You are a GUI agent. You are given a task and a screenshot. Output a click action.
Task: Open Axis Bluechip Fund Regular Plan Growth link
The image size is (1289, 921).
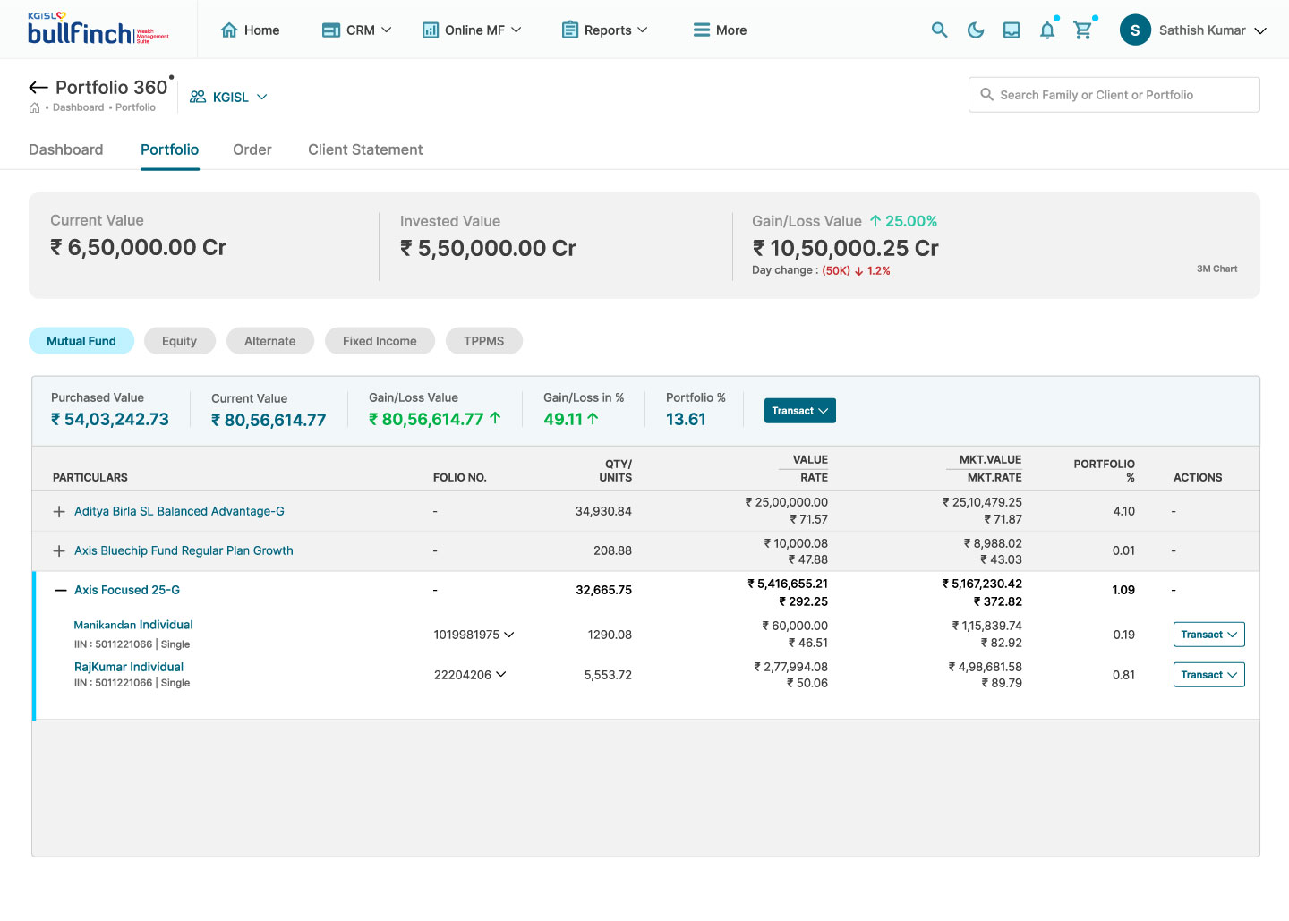pos(184,550)
